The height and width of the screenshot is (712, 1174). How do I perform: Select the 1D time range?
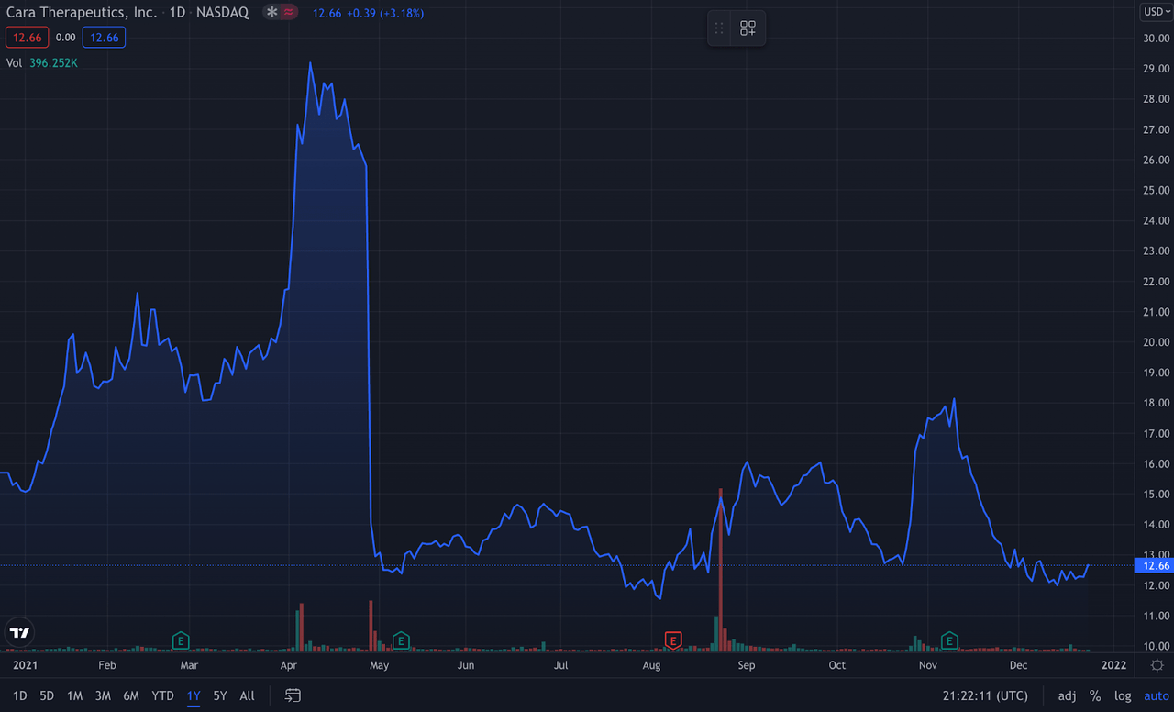(20, 696)
